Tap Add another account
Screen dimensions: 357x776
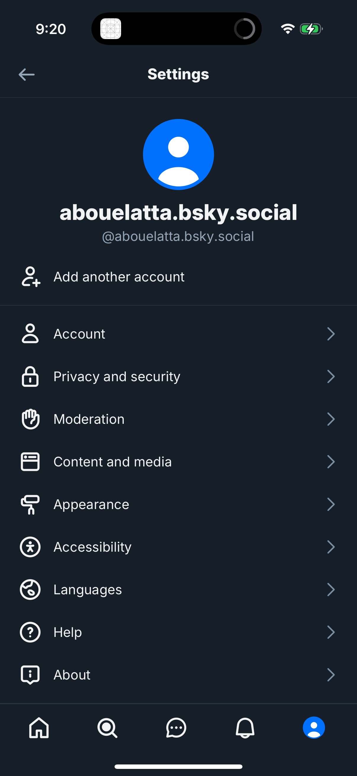point(119,276)
